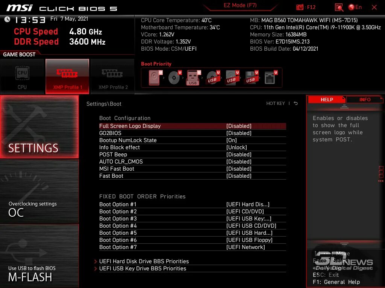This screenshot has width=385, height=288.
Task: Enable XMP Profile 2
Action: click(x=113, y=76)
